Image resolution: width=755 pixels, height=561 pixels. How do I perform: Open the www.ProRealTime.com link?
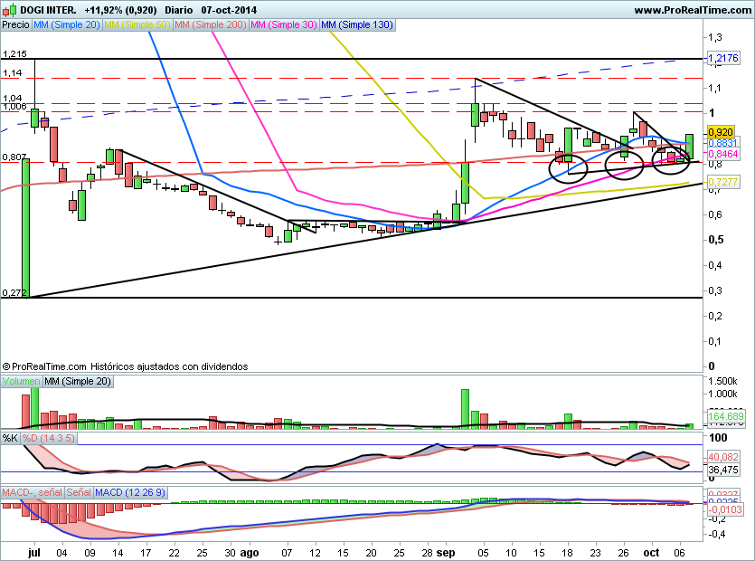click(x=692, y=10)
